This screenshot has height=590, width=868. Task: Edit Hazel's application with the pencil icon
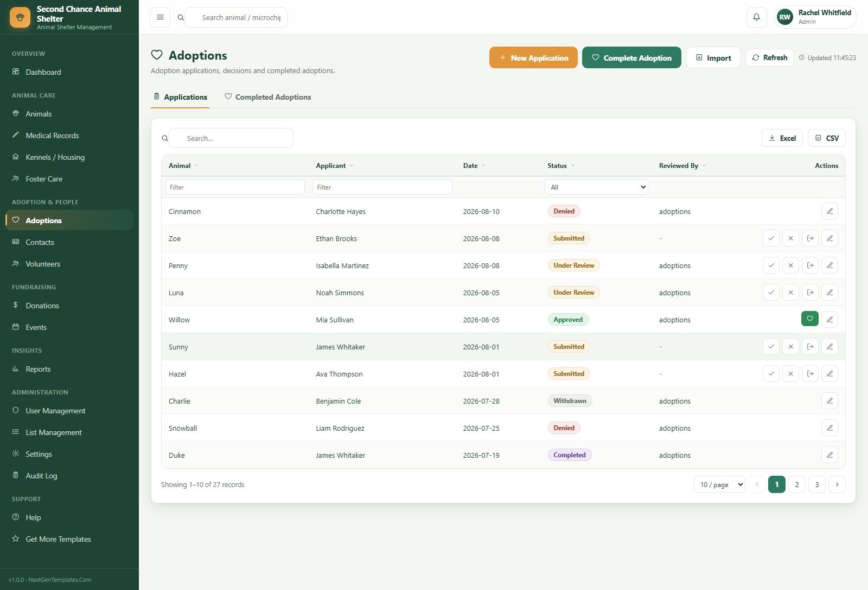pyautogui.click(x=829, y=374)
